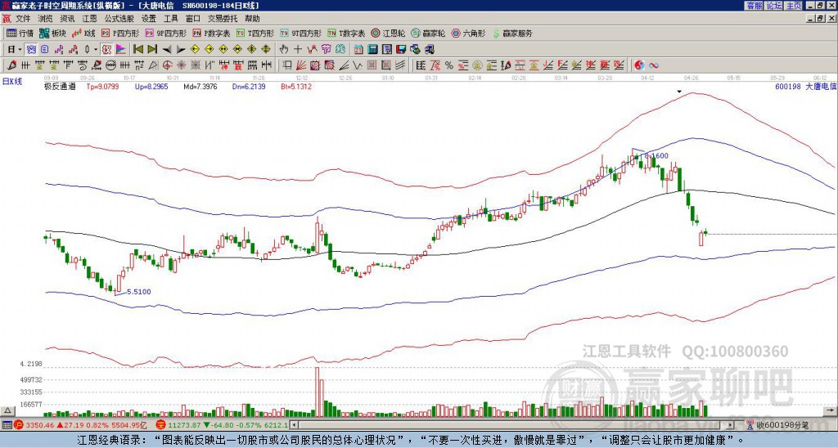Viewport: 838px width, 448px height.
Task: Open the 设置 menu
Action: pyautogui.click(x=149, y=19)
